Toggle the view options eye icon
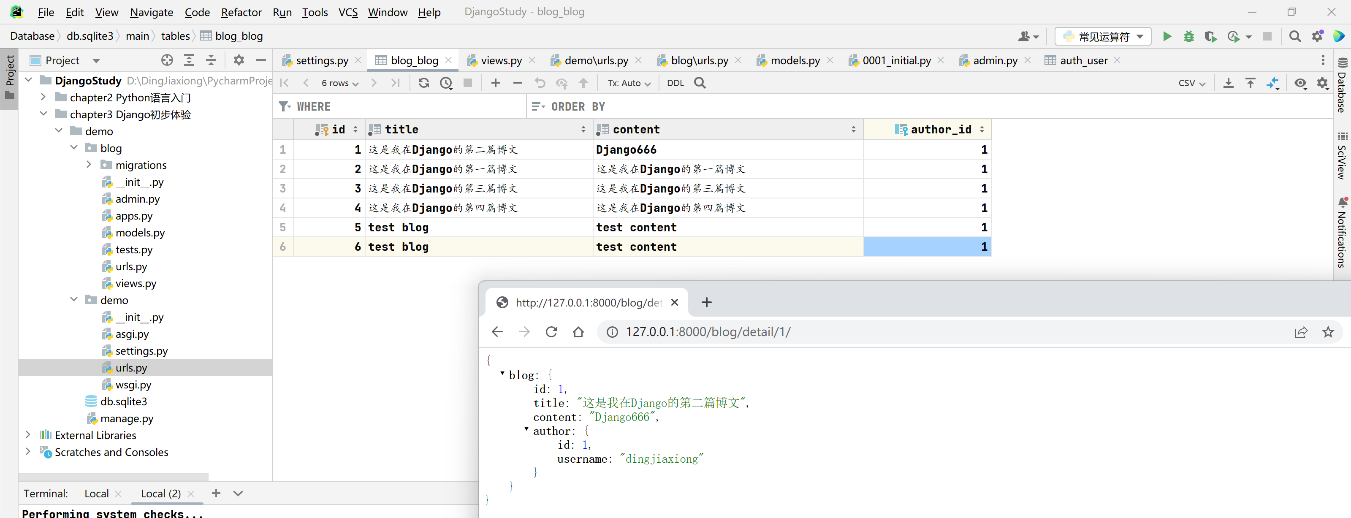The image size is (1351, 518). 1300,83
